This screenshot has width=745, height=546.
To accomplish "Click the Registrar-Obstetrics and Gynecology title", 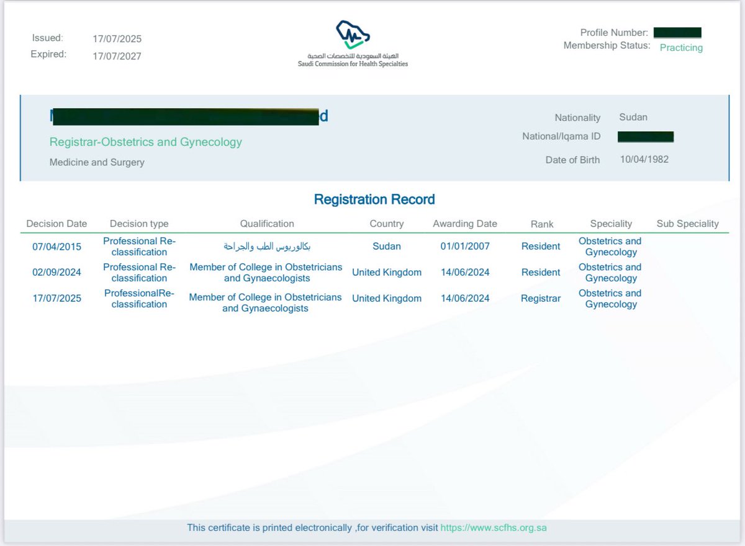I will click(x=145, y=142).
